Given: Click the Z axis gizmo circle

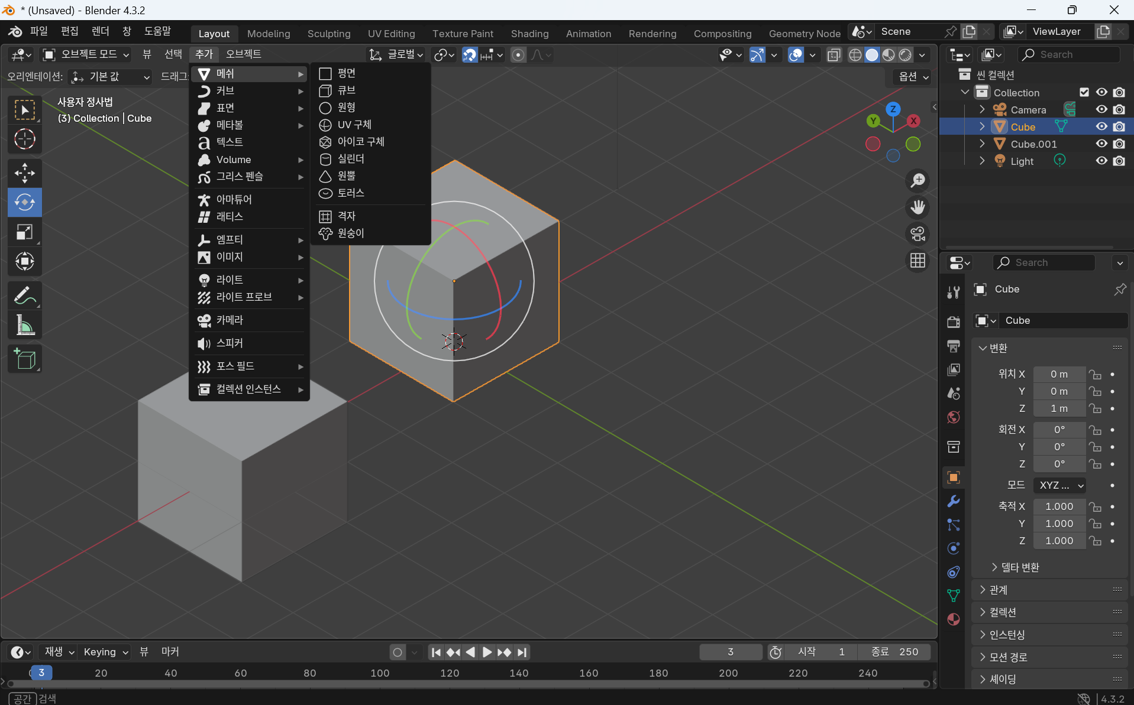Looking at the screenshot, I should tap(893, 109).
